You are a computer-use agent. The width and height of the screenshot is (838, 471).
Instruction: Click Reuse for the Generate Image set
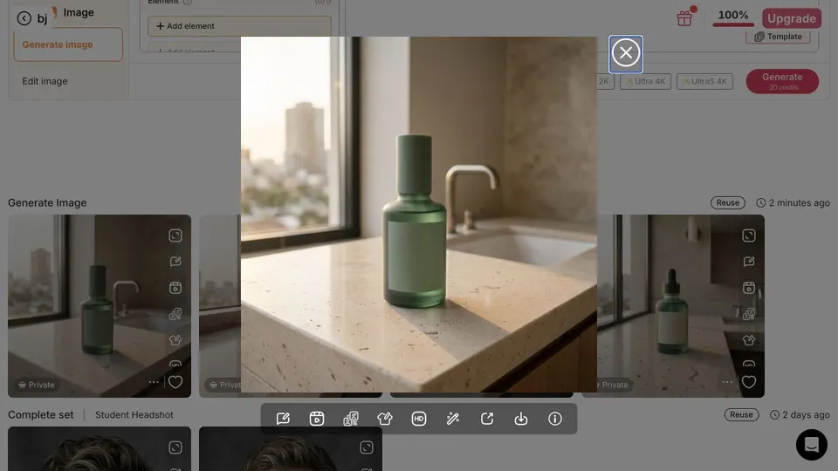[x=727, y=203]
